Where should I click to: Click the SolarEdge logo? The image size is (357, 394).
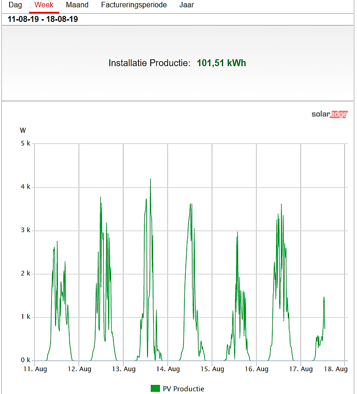(x=329, y=114)
